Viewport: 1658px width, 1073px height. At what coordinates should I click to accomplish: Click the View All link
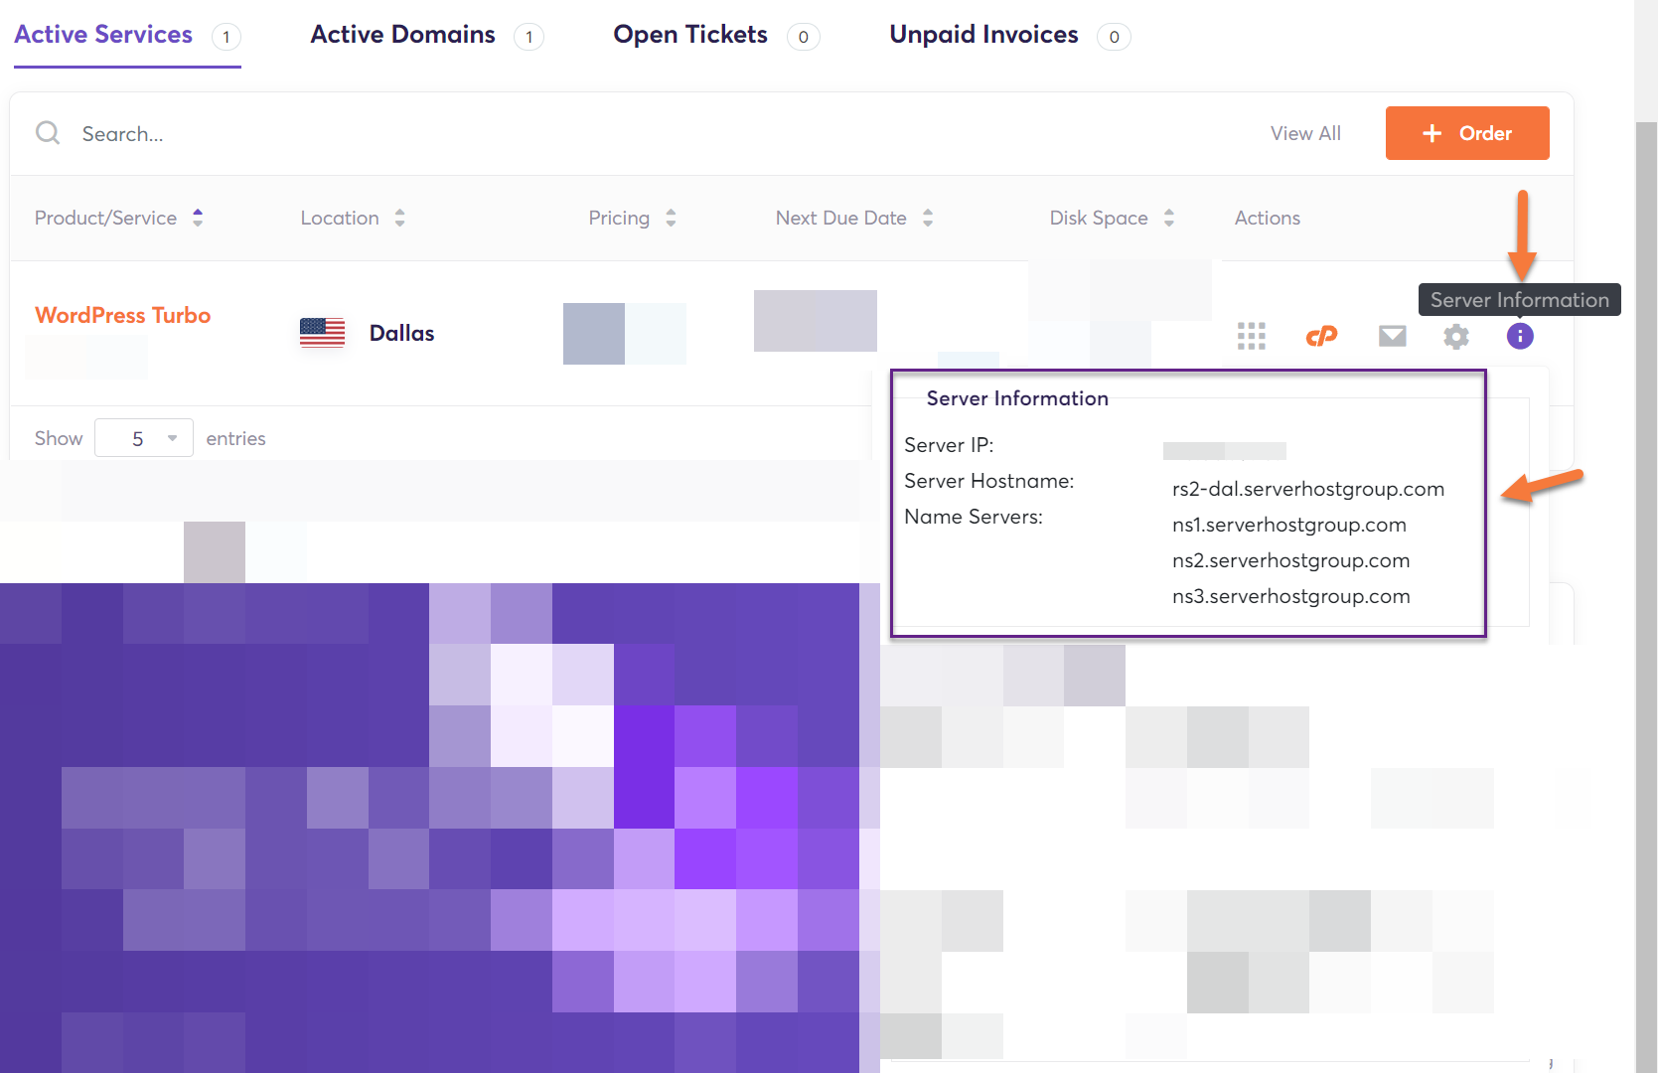1304,133
